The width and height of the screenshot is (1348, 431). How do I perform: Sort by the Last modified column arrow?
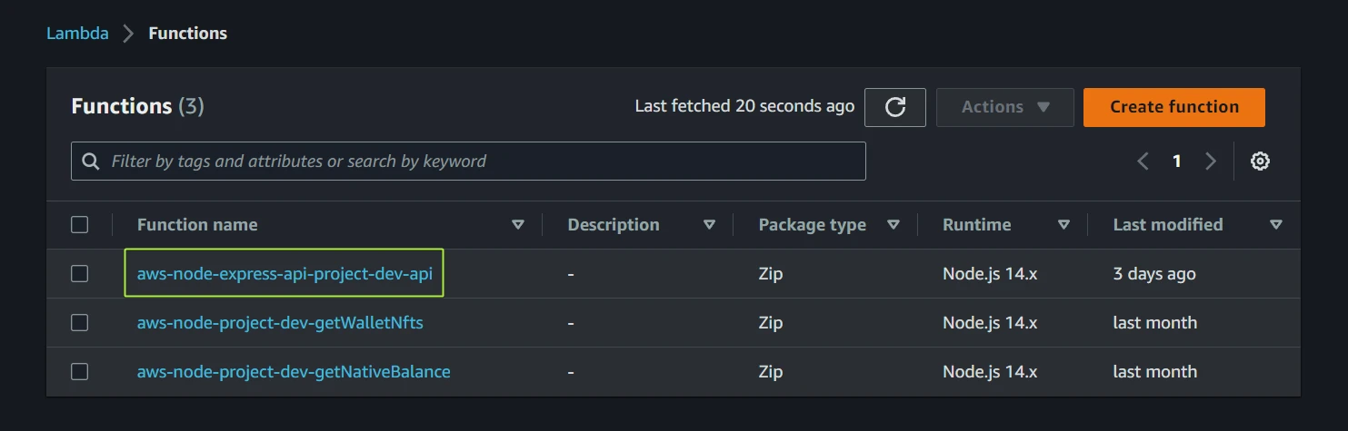point(1276,225)
